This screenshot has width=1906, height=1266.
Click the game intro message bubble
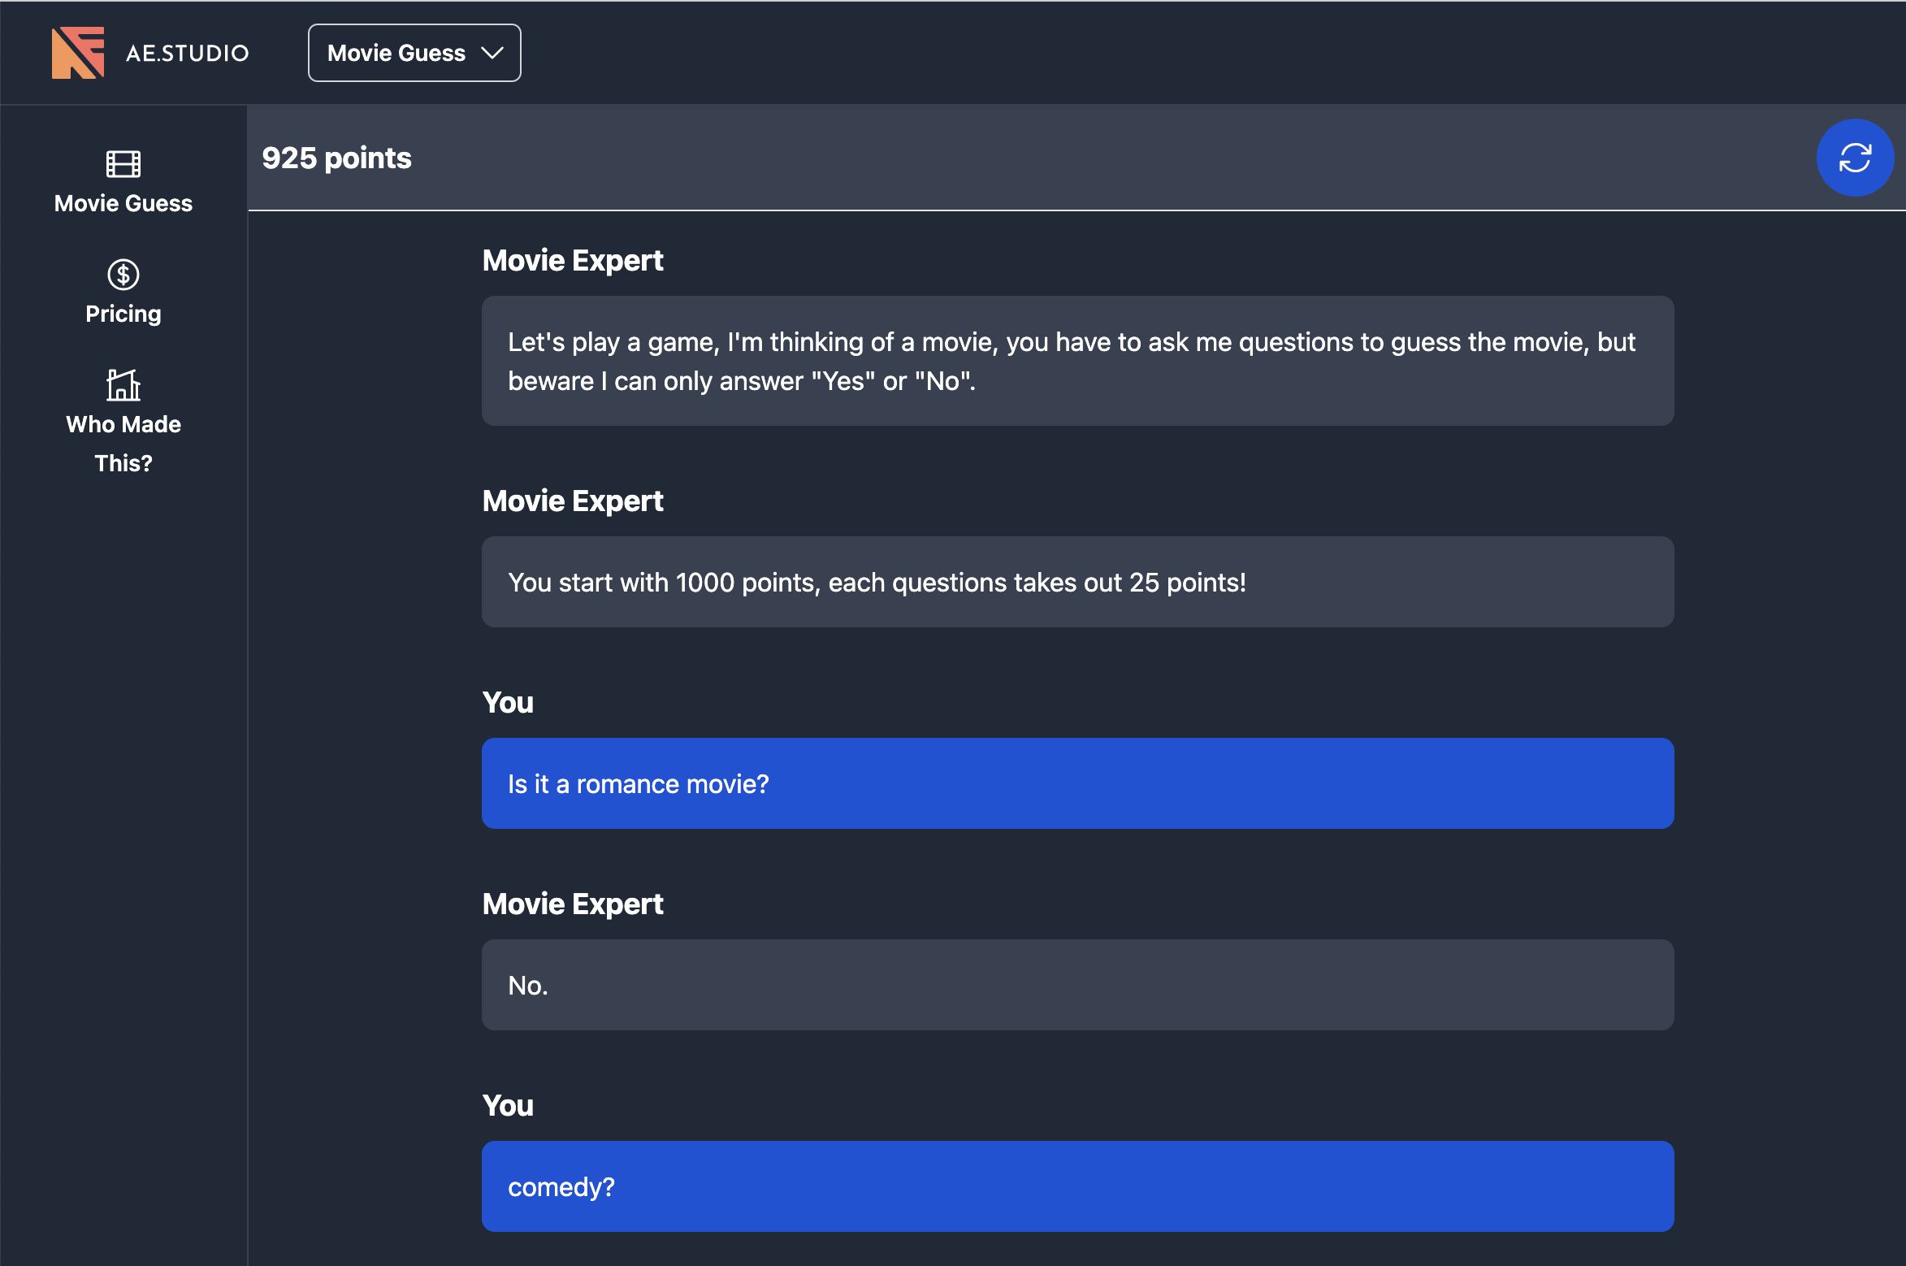click(1077, 361)
